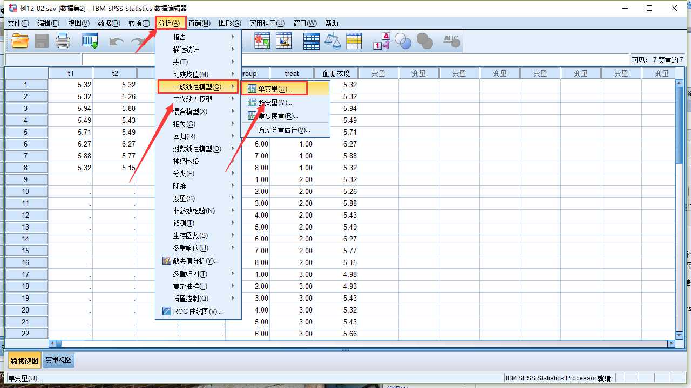
Task: Open the 视图(V) menu
Action: click(x=79, y=23)
